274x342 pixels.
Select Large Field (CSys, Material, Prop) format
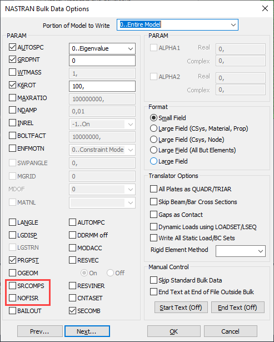click(154, 128)
